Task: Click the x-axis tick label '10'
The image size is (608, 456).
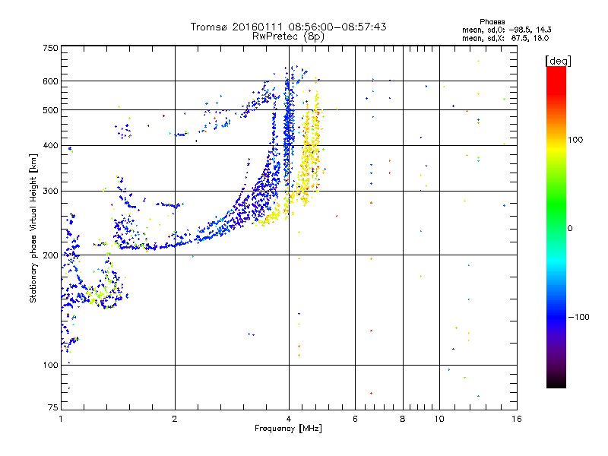Action: tap(439, 419)
